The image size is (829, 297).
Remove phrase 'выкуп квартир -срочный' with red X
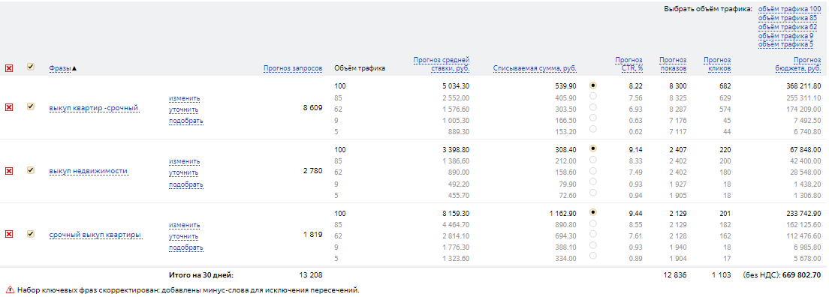pos(9,107)
